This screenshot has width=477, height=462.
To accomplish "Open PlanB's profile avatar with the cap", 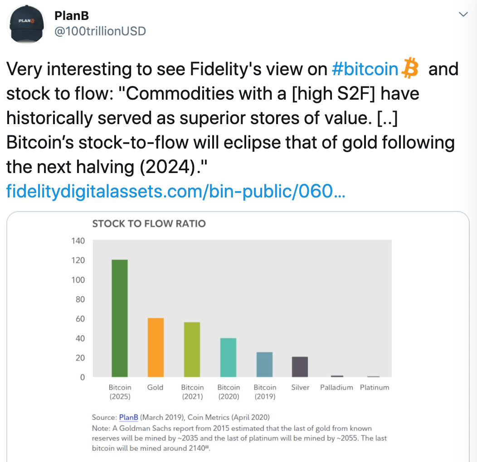I will pos(26,24).
